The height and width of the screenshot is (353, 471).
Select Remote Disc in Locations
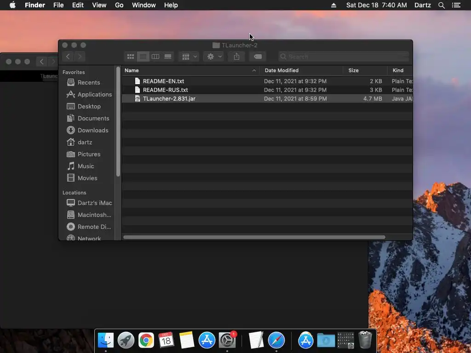coord(89,227)
